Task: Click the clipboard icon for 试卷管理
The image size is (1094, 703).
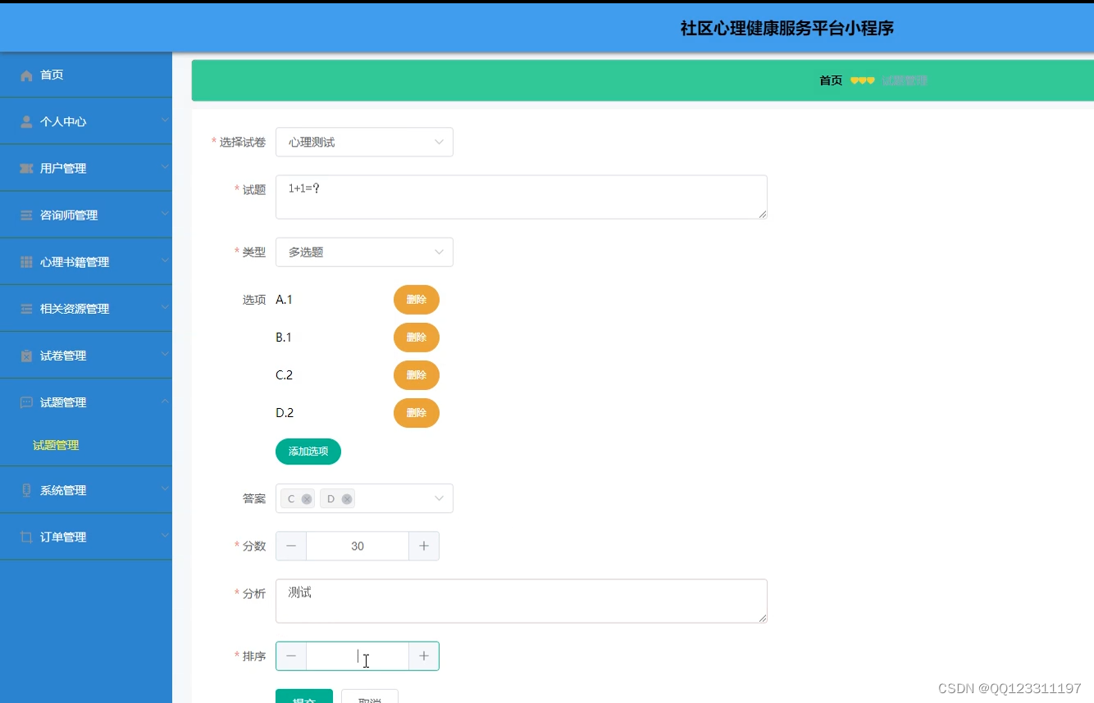Action: (26, 356)
